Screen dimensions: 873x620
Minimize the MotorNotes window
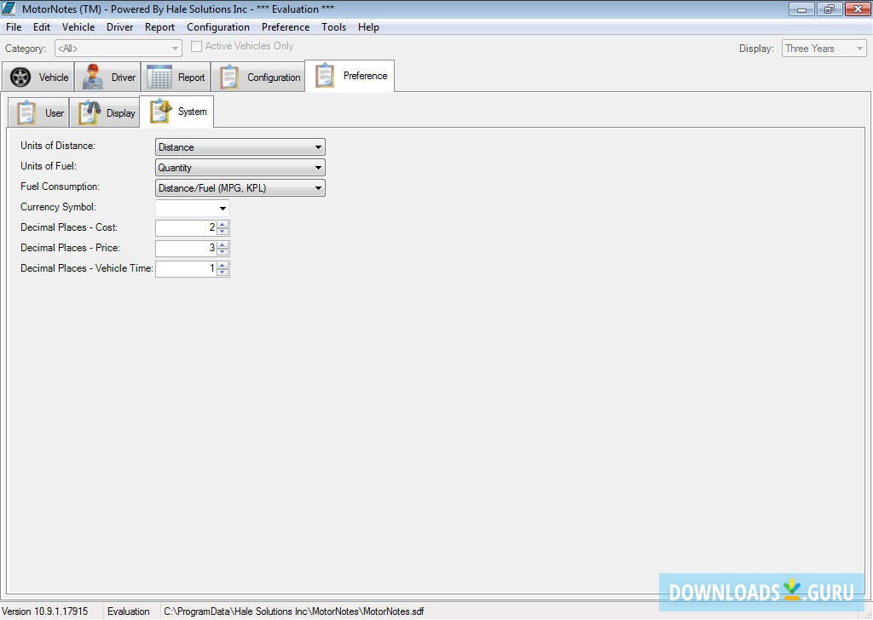(801, 9)
